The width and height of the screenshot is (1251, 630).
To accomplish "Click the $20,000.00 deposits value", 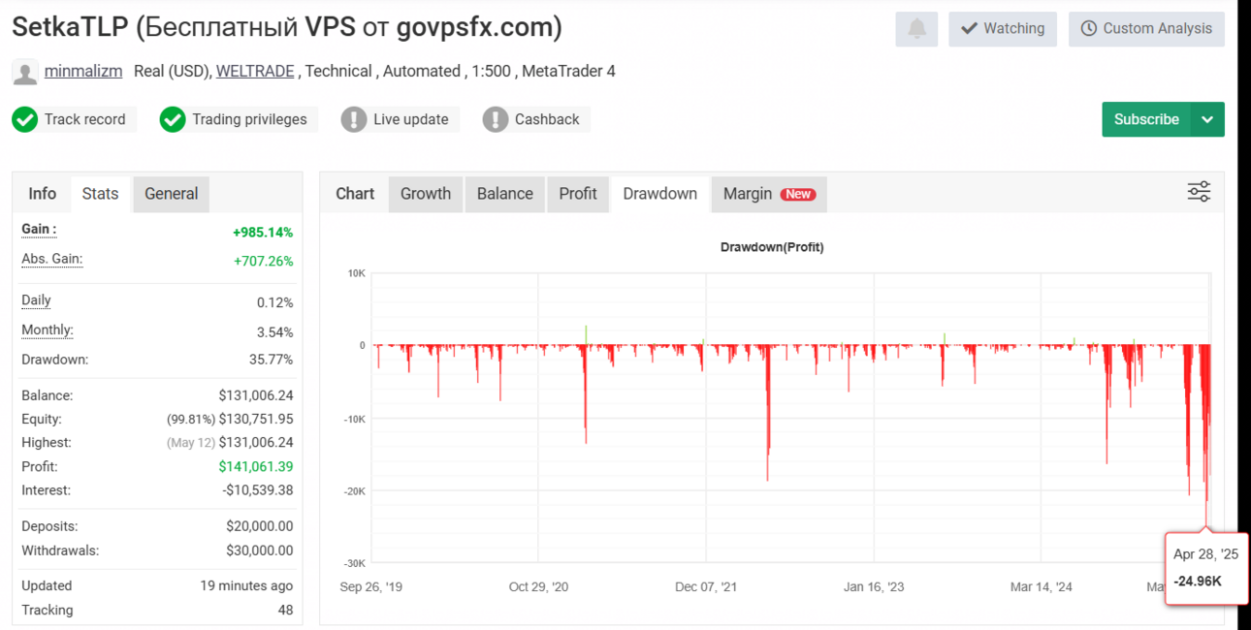I will [x=260, y=526].
